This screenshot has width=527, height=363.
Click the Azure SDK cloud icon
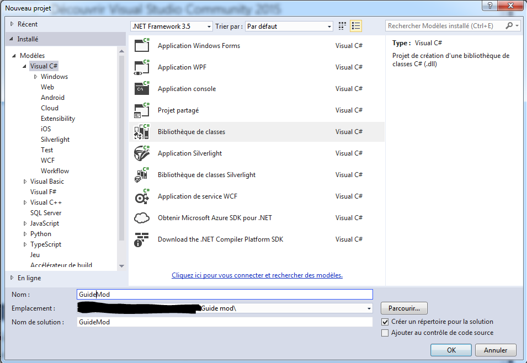(142, 218)
